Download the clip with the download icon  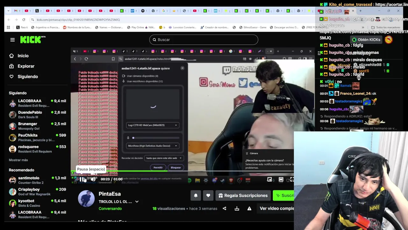click(237, 209)
